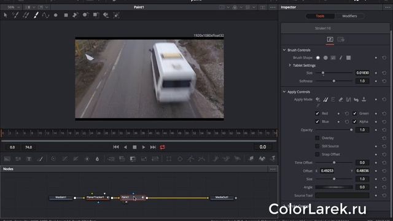The width and height of the screenshot is (393, 221).
Task: Select the Rectangle paint shape tool
Action: (66, 15)
